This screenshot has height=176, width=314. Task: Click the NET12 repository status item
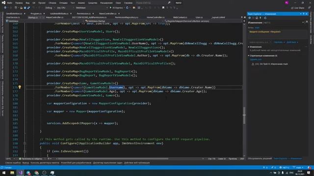[x=285, y=167]
